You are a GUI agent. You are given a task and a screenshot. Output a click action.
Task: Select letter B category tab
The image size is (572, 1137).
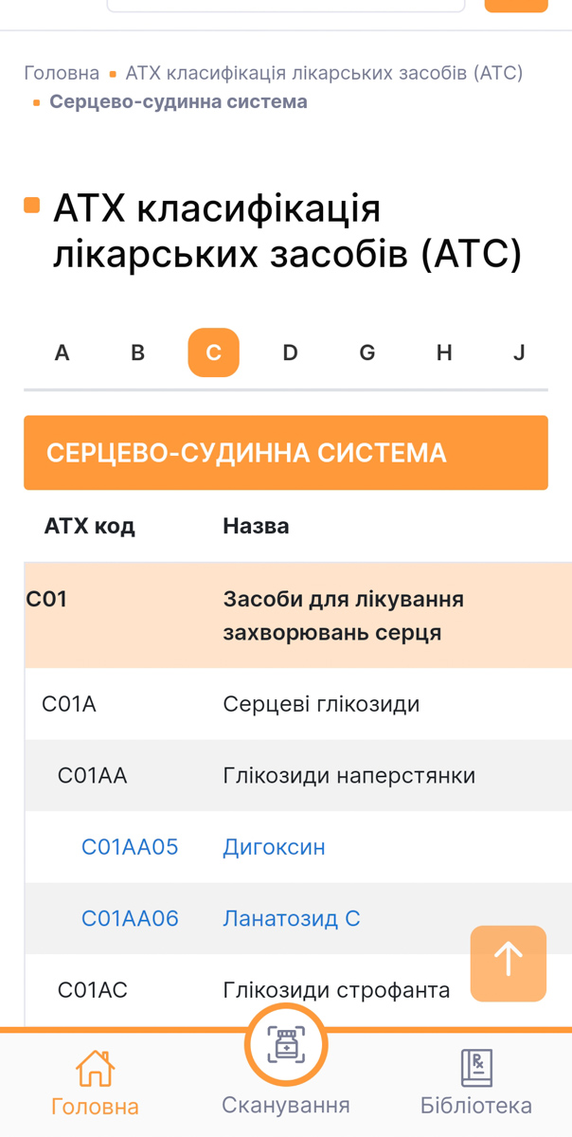pyautogui.click(x=138, y=352)
